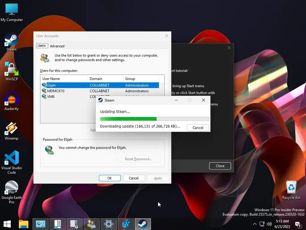Viewport: 306px width, 230px height.
Task: Click Apply in User Accounts
Action: (x=158, y=178)
